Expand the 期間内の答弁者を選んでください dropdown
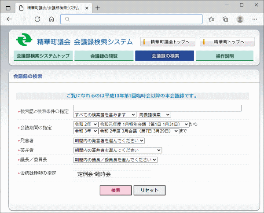Viewport: 264px width, 213px height. 117,150
